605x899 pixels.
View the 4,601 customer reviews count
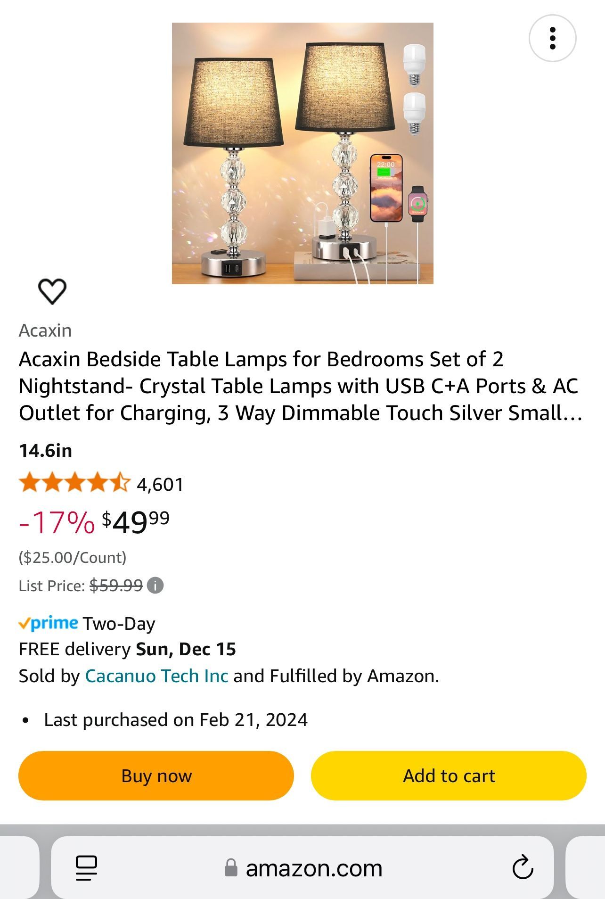160,485
